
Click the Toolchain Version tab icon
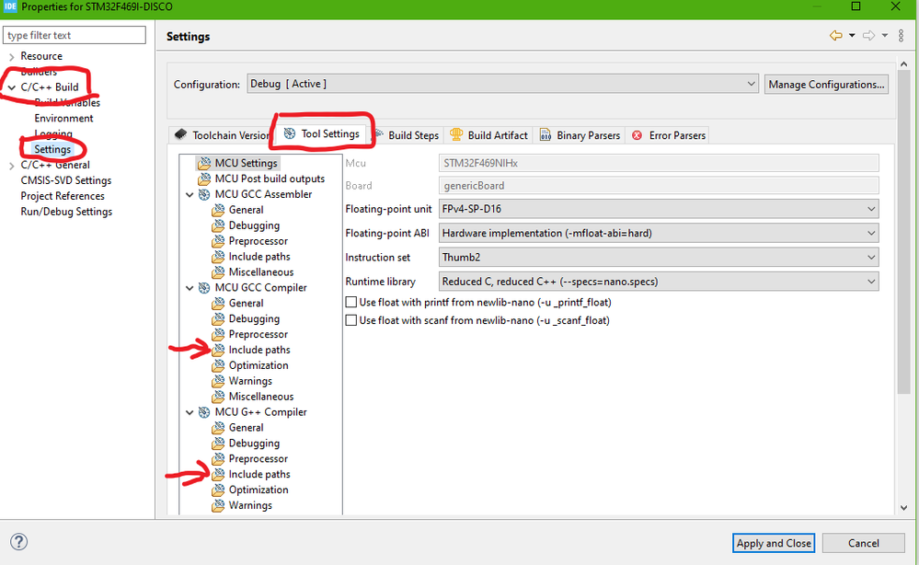click(180, 134)
